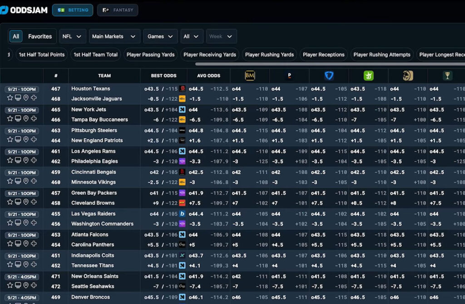Select the Pinnacle sportsbook column icon
Viewport: 465px width, 304px height.
[x=289, y=75]
